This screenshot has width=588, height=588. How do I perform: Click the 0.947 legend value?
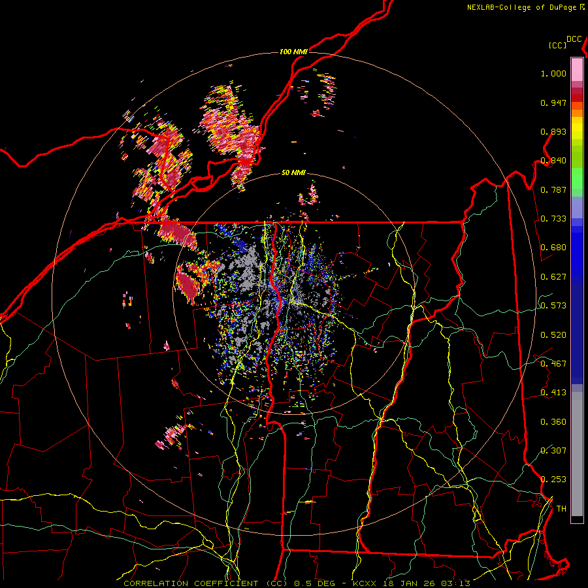553,103
